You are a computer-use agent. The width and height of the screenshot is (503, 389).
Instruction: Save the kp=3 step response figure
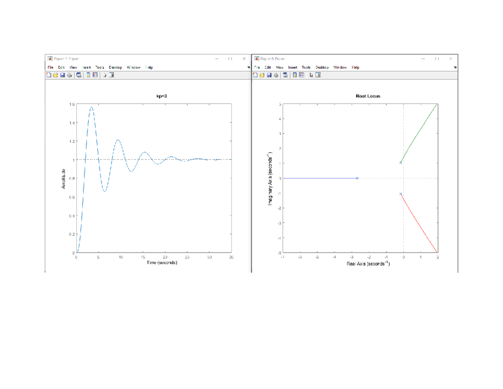[62, 75]
